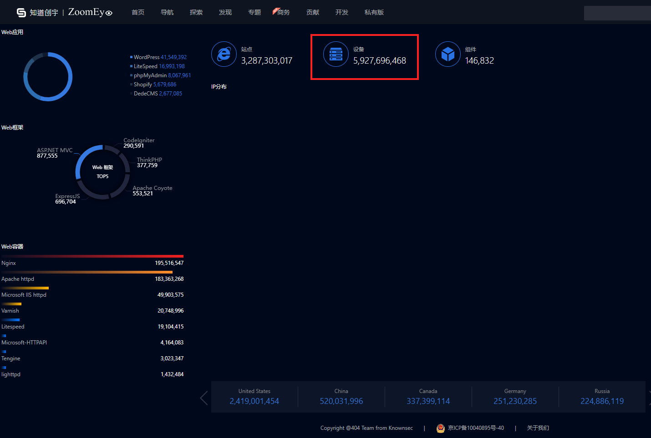
Task: Open the 商务 menu item
Action: [x=283, y=12]
